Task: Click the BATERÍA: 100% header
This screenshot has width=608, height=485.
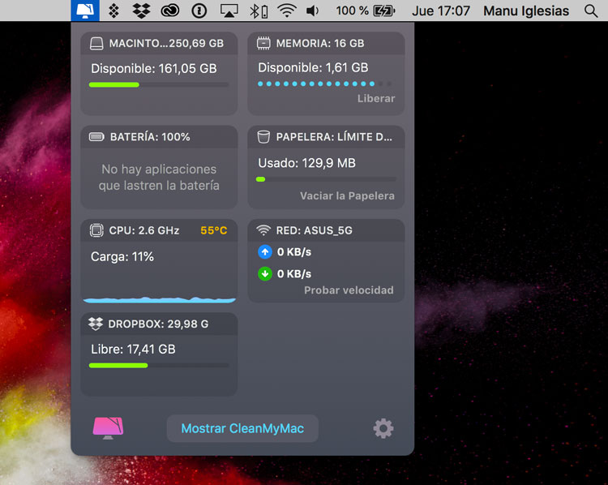Action: [150, 136]
